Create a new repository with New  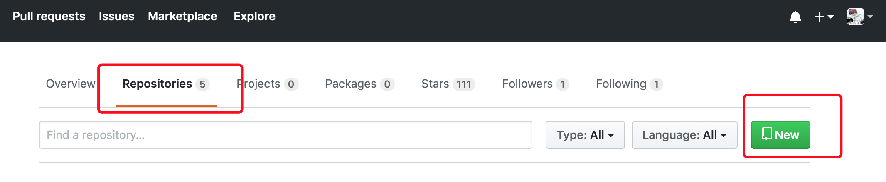(780, 135)
